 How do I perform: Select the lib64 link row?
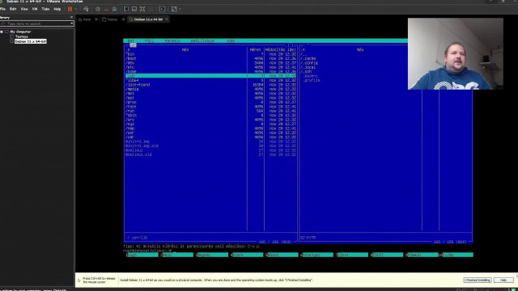[210, 80]
